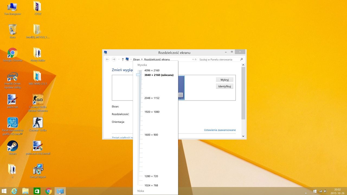
Task: Open the W8.1KMS-2.5.1 folder
Action: 38,78
